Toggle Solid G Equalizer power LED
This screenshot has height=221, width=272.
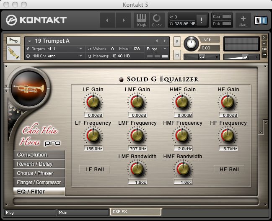121,80
